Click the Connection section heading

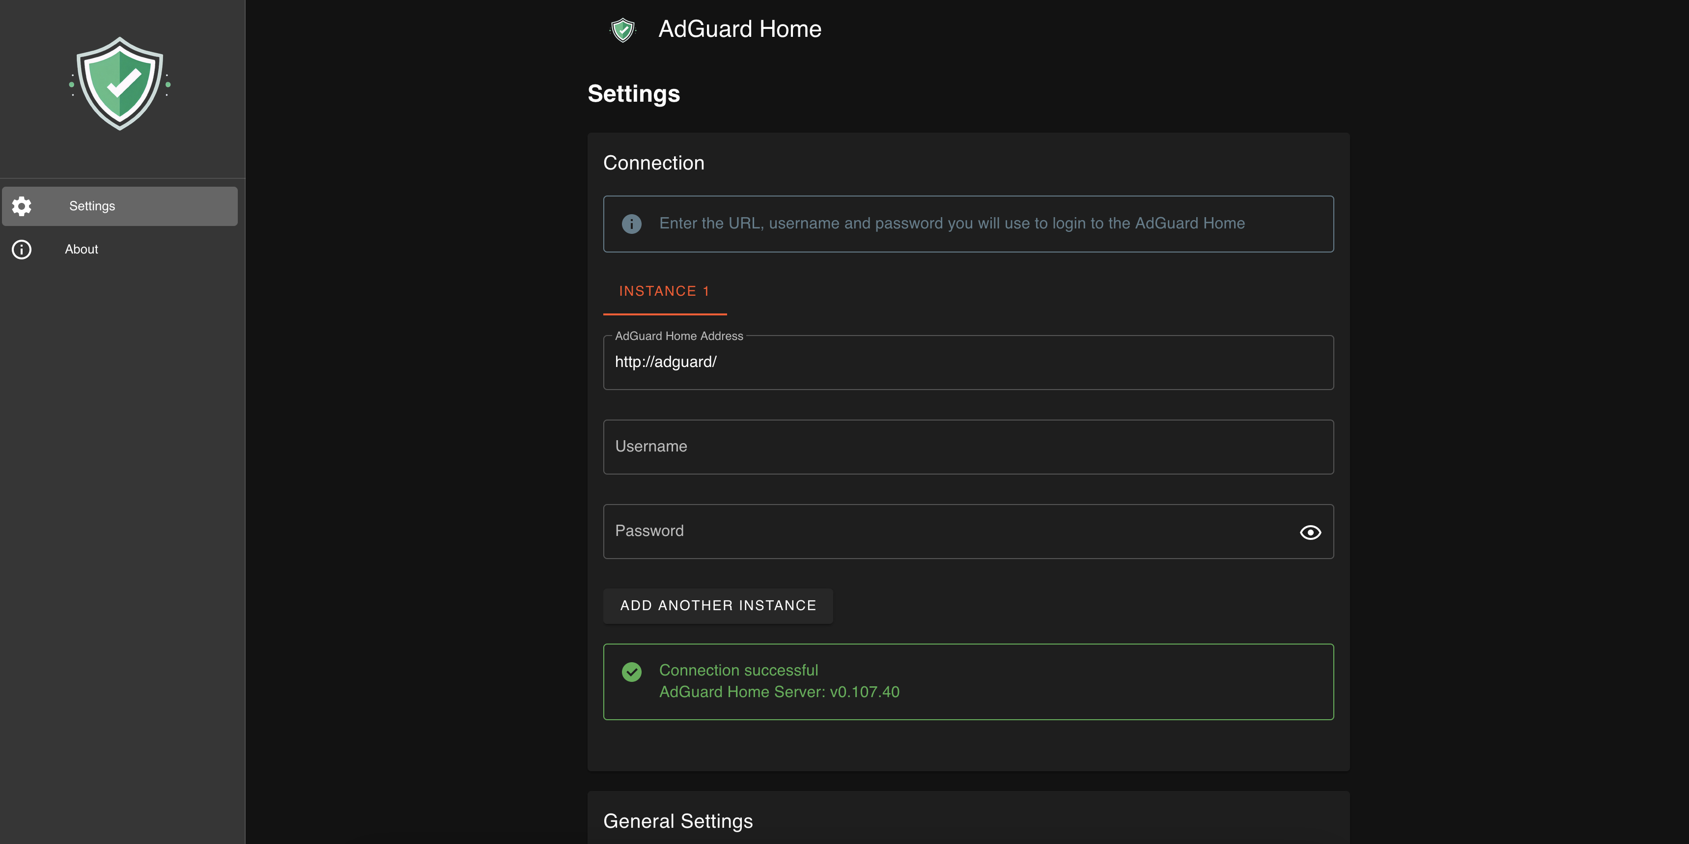tap(654, 163)
